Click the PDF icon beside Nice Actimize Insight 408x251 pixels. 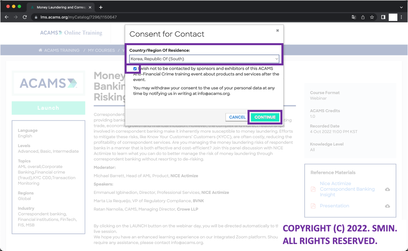(x=313, y=189)
